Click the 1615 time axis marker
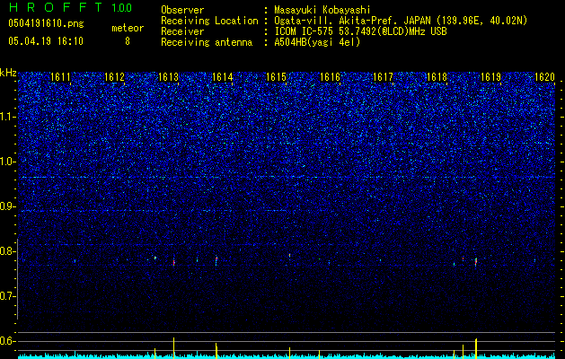565x359 pixels. (x=276, y=77)
